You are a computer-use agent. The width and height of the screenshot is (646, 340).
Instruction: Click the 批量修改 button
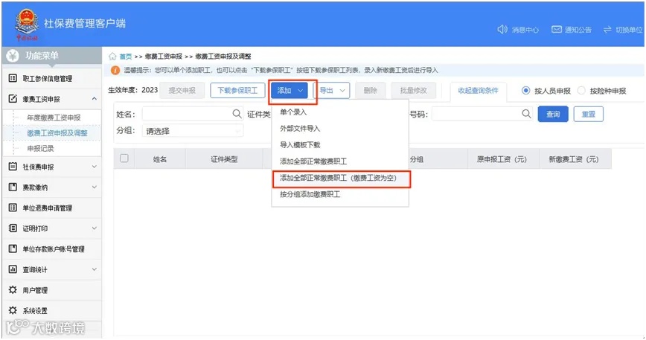click(x=413, y=91)
